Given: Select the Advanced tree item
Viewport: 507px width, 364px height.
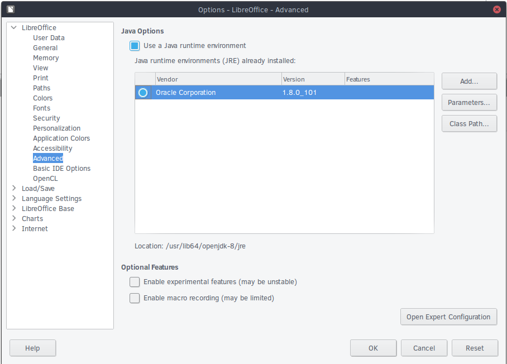Looking at the screenshot, I should click(48, 159).
